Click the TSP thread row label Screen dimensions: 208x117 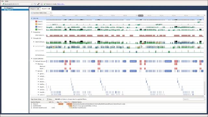tap(40, 51)
